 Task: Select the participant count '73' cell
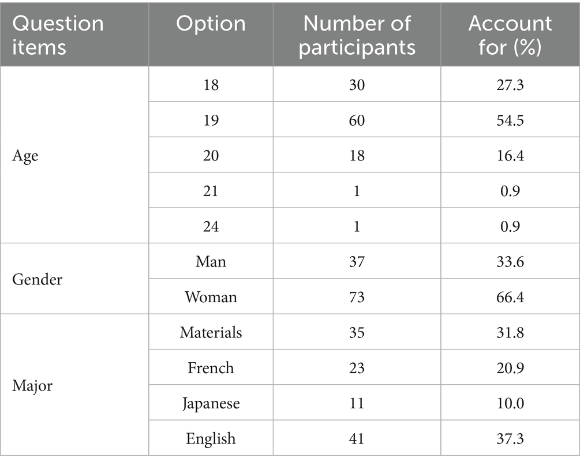[357, 297]
